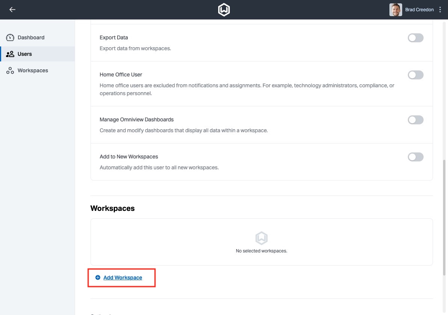Click the Workspaces section heading

pyautogui.click(x=112, y=208)
